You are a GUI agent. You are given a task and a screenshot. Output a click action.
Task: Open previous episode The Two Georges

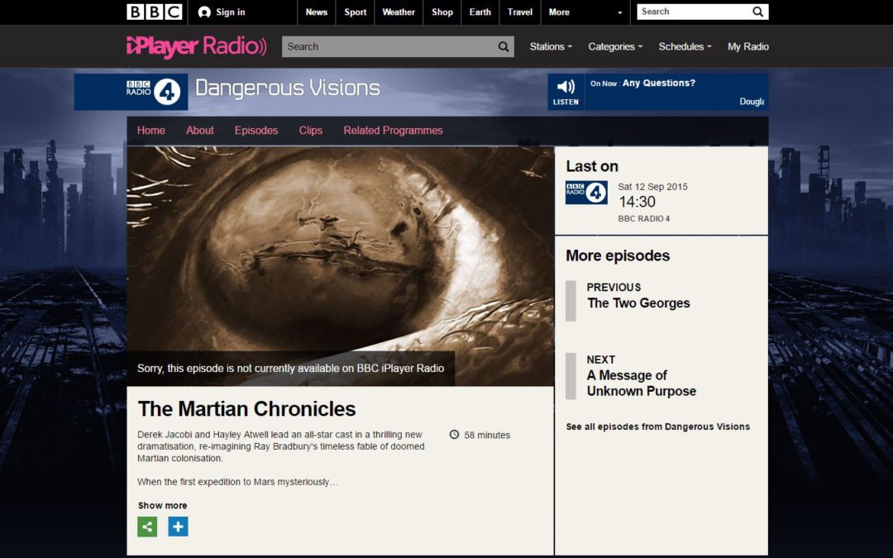coord(638,303)
